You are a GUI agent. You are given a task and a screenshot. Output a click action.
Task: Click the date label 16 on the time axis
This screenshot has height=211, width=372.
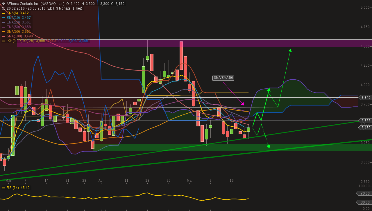coord(232,181)
